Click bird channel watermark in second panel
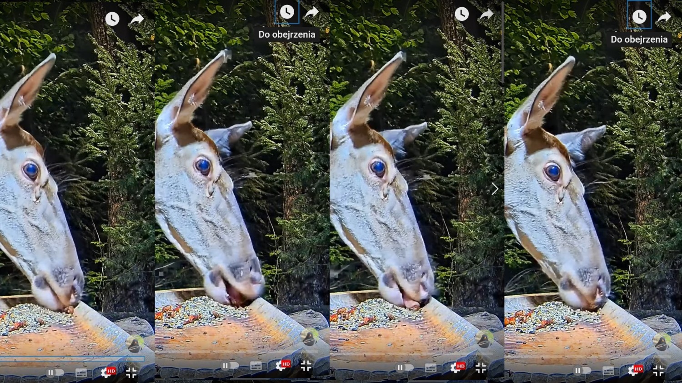 click(309, 338)
